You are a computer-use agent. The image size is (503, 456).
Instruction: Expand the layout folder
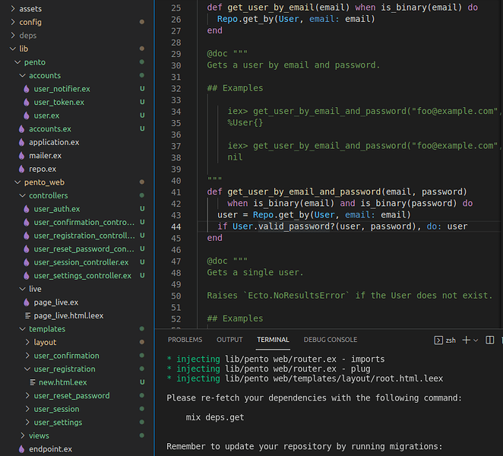click(x=27, y=343)
